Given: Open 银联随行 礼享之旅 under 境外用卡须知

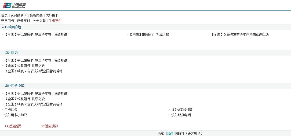Looking at the screenshot, I should point(25,99).
